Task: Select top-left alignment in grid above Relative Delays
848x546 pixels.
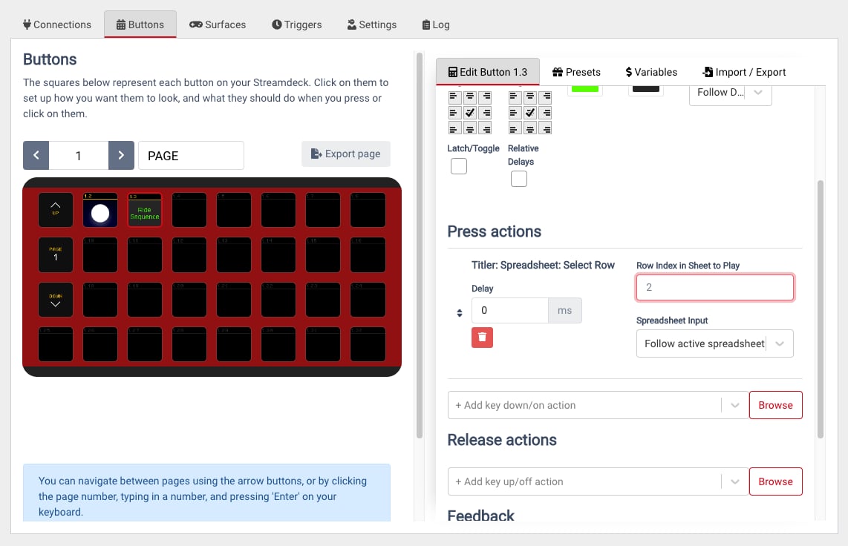Action: pos(515,97)
